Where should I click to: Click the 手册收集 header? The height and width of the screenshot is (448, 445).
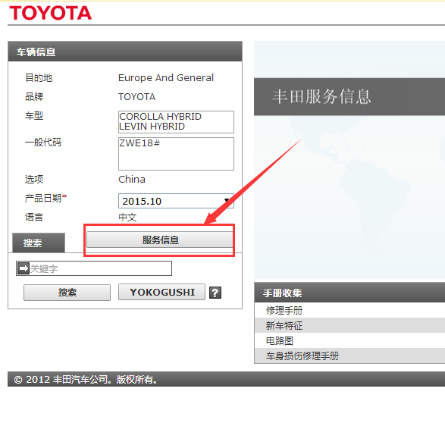tap(349, 293)
